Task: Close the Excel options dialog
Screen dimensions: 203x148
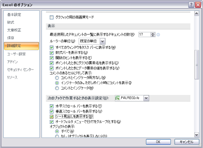Action: click(x=198, y=5)
